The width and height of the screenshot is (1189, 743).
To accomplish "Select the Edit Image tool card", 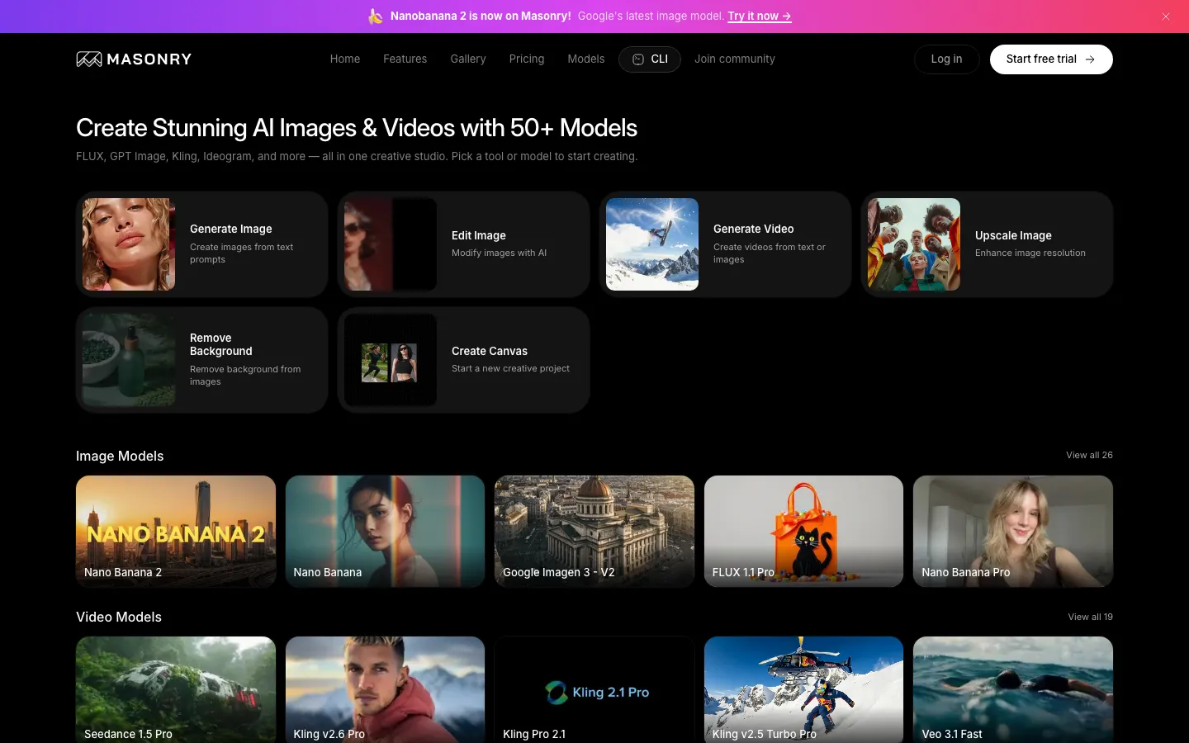I will click(463, 244).
